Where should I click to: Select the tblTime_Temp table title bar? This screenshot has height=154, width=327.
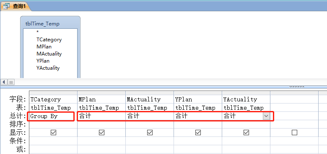tap(50, 23)
